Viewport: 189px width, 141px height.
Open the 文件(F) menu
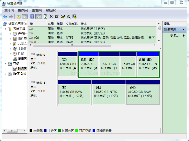tap(9, 10)
